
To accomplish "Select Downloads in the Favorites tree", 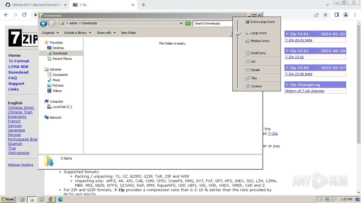I will click(61, 53).
